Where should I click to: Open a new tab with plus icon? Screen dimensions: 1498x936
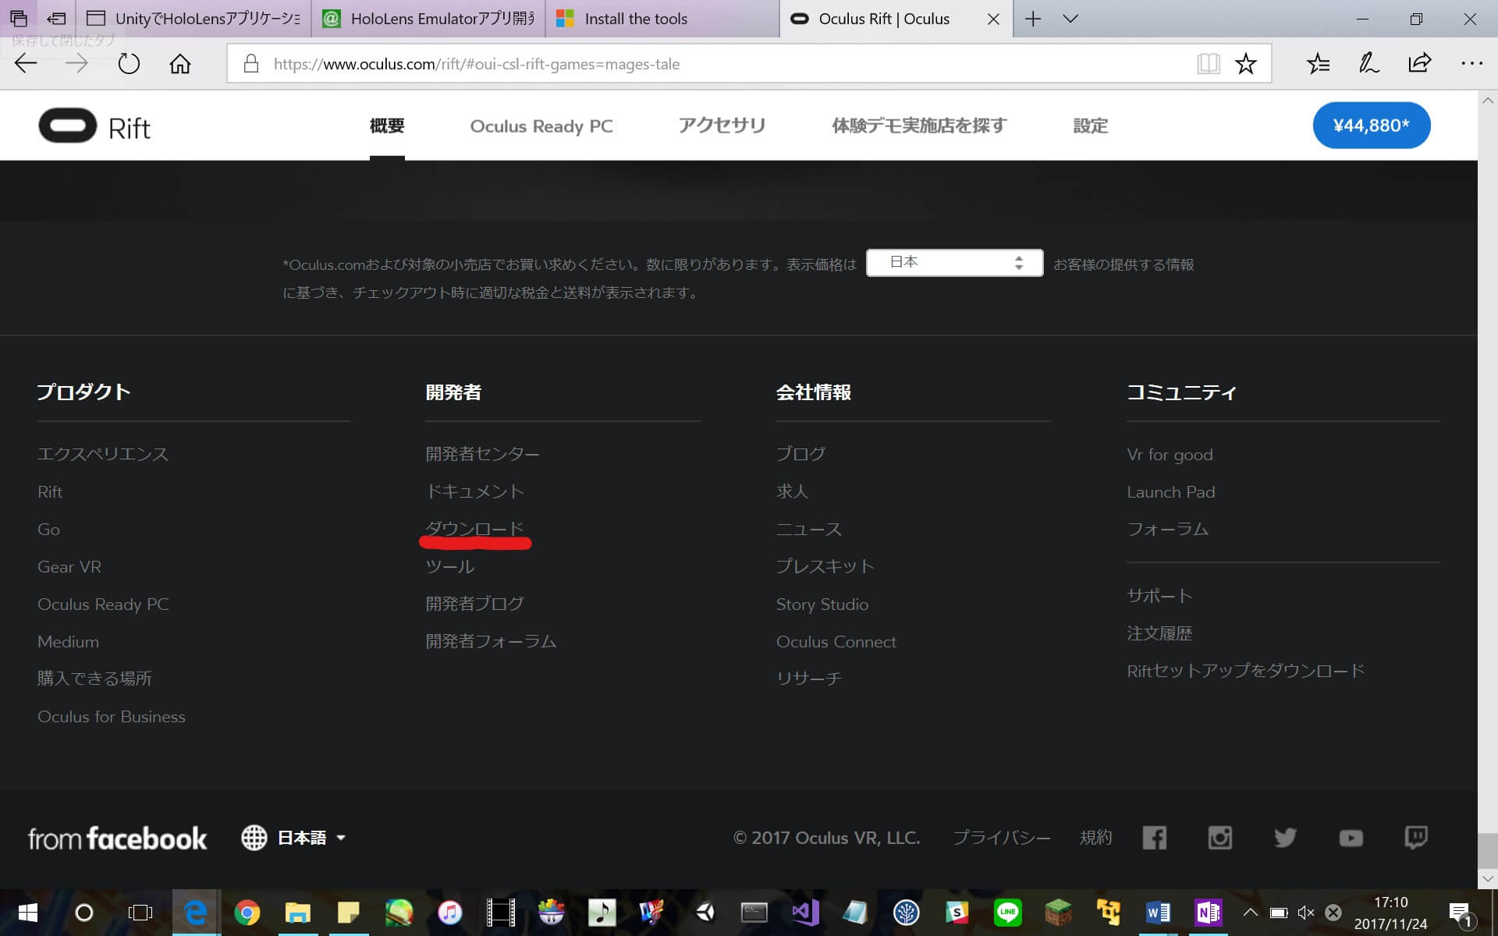click(1033, 19)
